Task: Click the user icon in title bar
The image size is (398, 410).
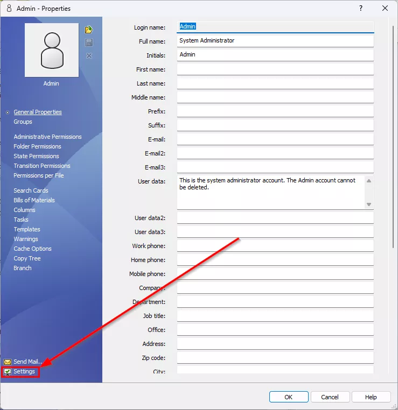Action: click(9, 9)
